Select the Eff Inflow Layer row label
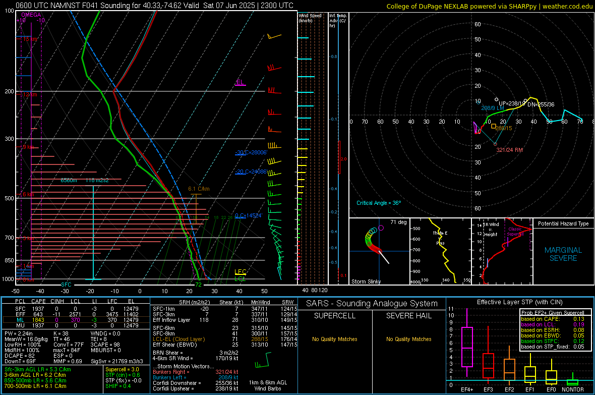Image resolution: width=595 pixels, height=395 pixels. coord(171,320)
